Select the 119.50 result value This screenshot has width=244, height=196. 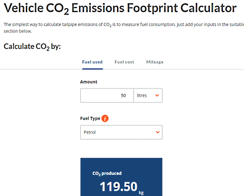click(x=119, y=187)
